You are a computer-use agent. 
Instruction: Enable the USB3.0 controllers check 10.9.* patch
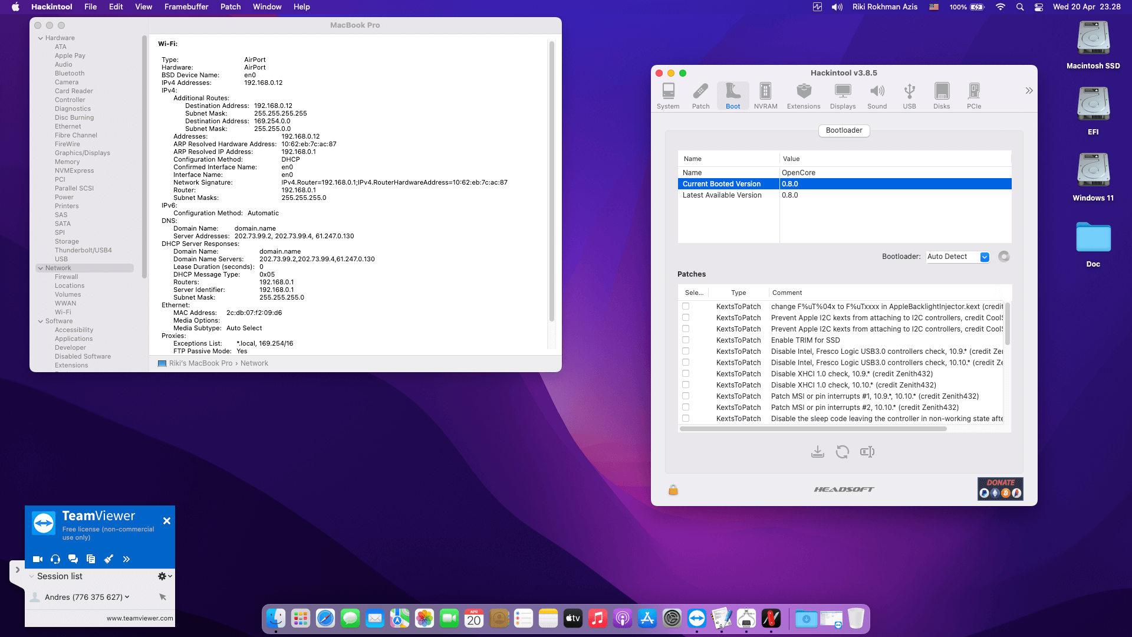686,351
